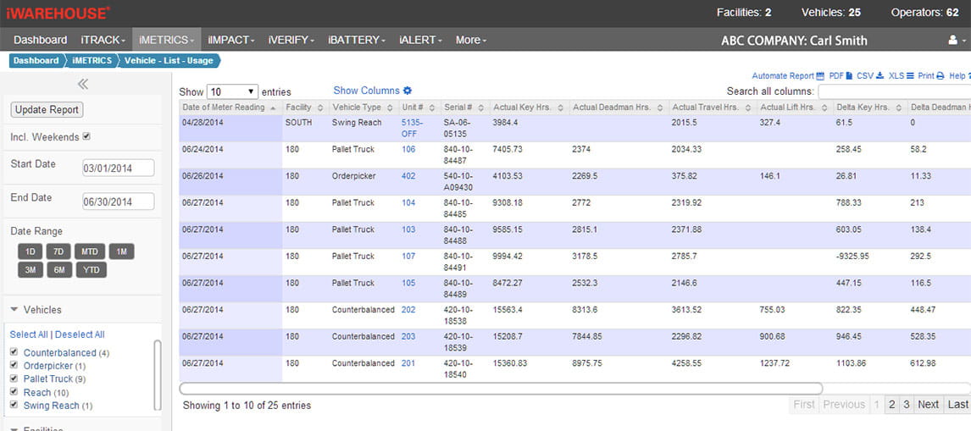Click the Search all columns field

tap(894, 91)
